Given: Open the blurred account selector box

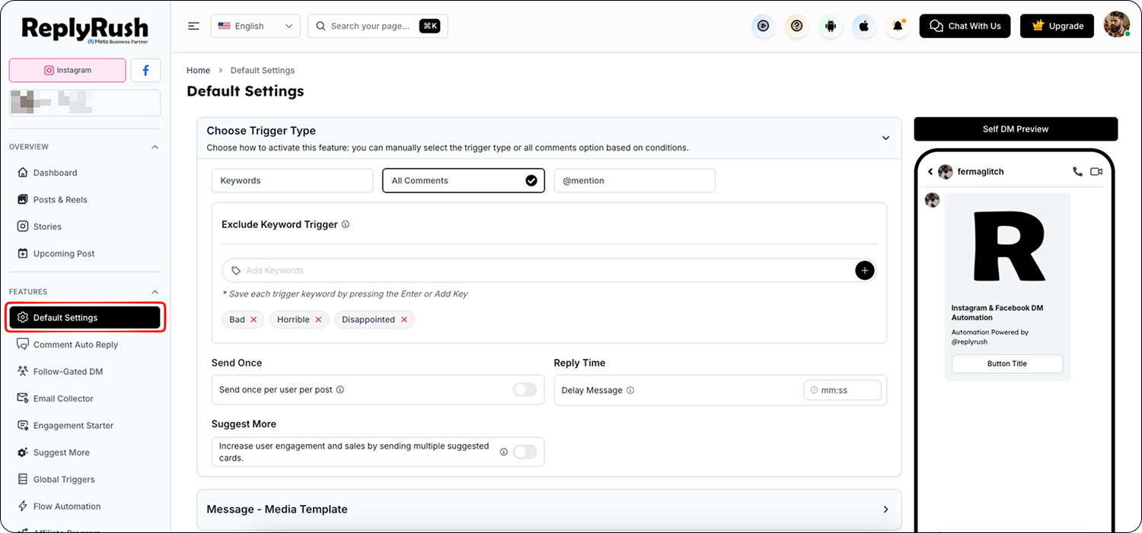Looking at the screenshot, I should (x=85, y=102).
